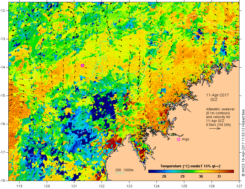The image size is (245, 189).
Task: Click the latitude axis label -14
Action: [3, 67]
